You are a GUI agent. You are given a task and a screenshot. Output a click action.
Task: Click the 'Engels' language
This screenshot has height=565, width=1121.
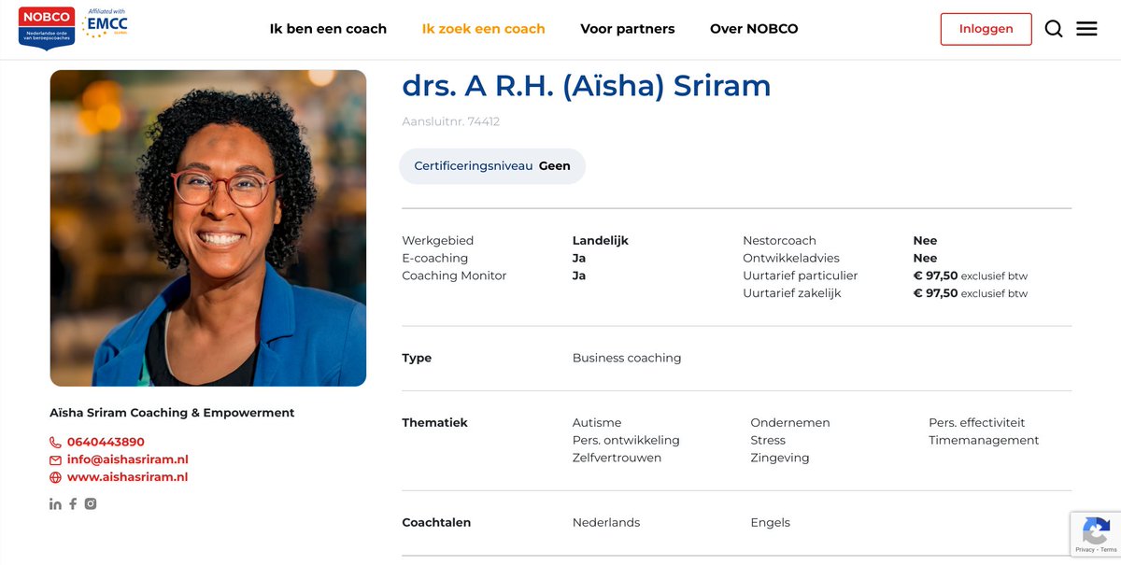[x=771, y=523]
